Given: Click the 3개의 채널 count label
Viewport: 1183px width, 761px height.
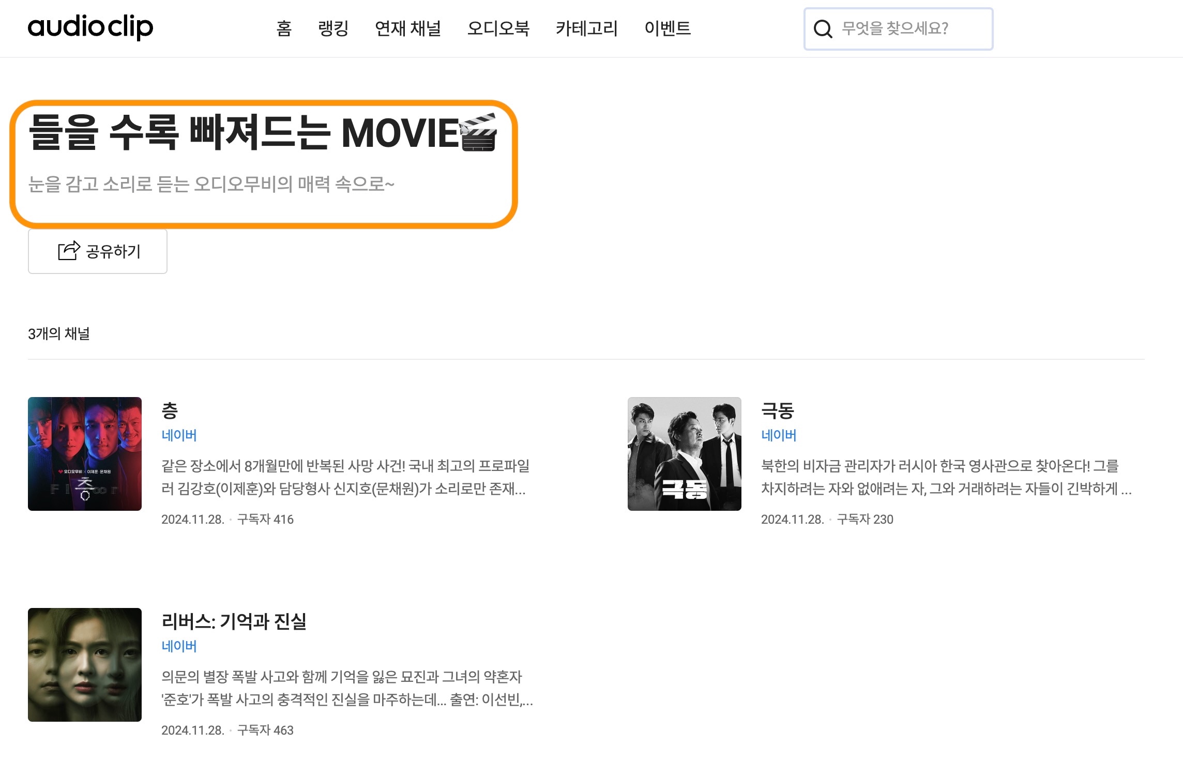Looking at the screenshot, I should 59,334.
